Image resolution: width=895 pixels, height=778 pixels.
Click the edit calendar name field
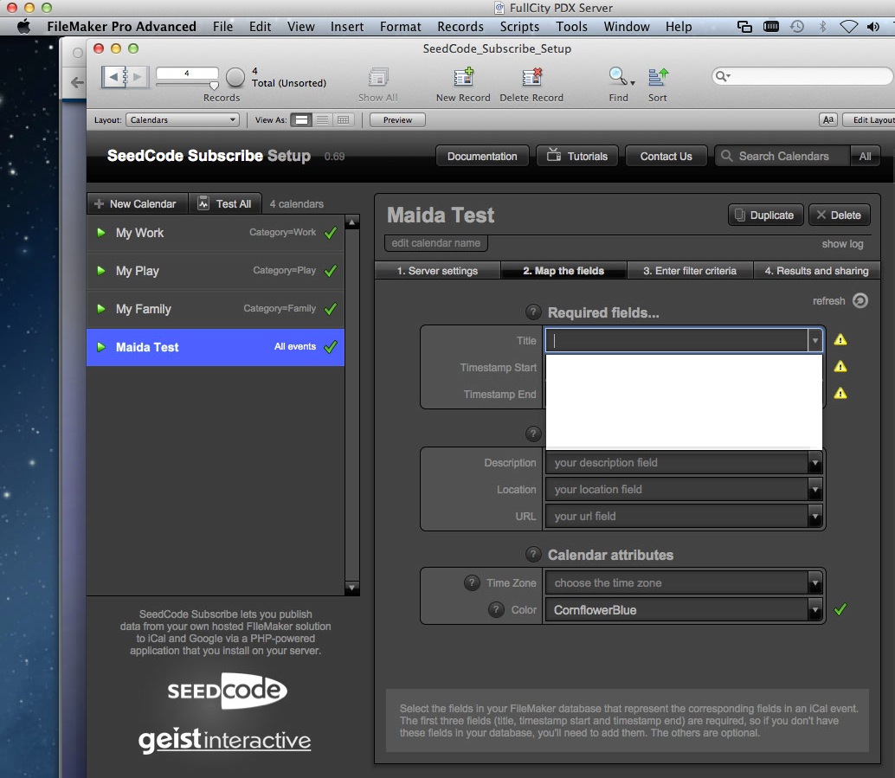tap(436, 243)
